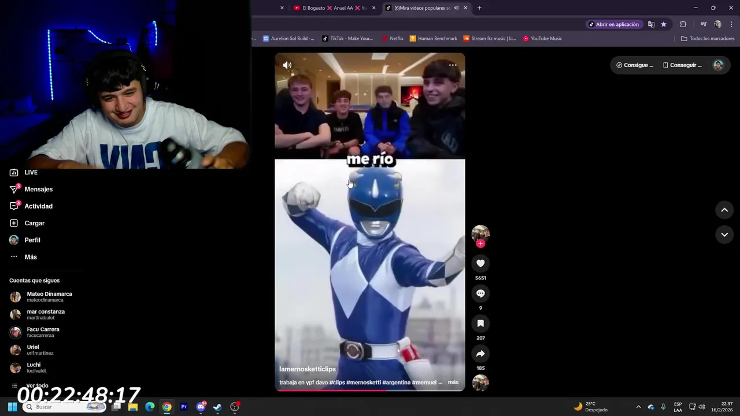
Task: Open the creator's avatar beside the video
Action: (480, 233)
